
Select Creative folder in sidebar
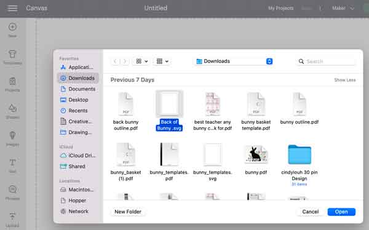tap(78, 122)
